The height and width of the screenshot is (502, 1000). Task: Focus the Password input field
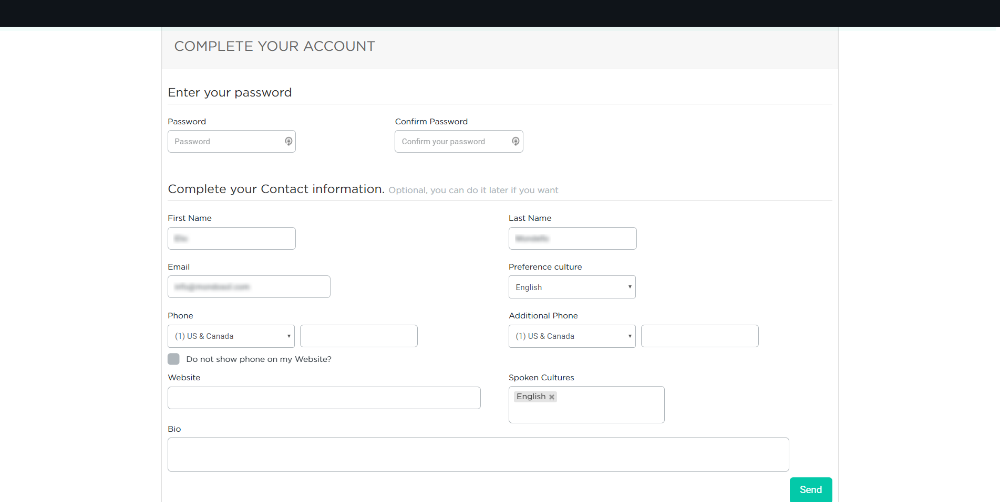[x=226, y=142]
